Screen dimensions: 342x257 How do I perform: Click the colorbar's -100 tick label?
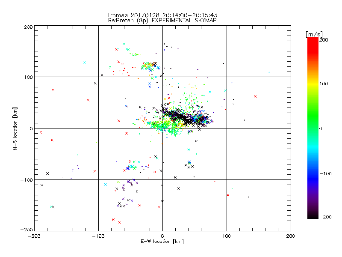(x=325, y=173)
